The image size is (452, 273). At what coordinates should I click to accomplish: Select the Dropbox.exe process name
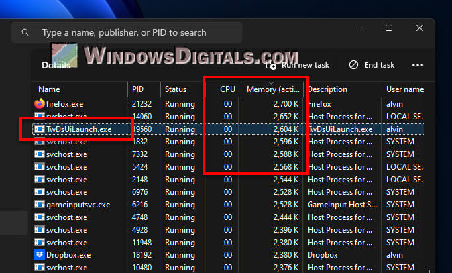pos(69,255)
